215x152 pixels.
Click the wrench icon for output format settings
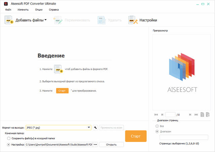[x=95, y=128]
